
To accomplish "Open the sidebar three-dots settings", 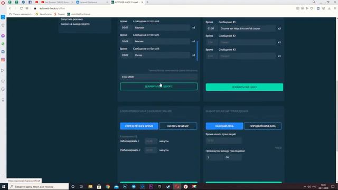I will tap(3, 176).
